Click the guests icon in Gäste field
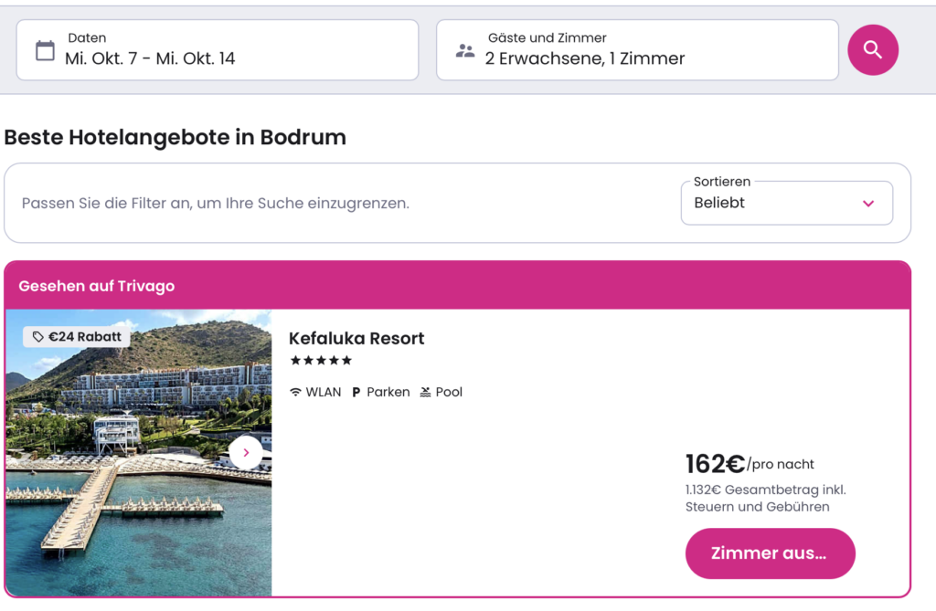 click(x=465, y=51)
